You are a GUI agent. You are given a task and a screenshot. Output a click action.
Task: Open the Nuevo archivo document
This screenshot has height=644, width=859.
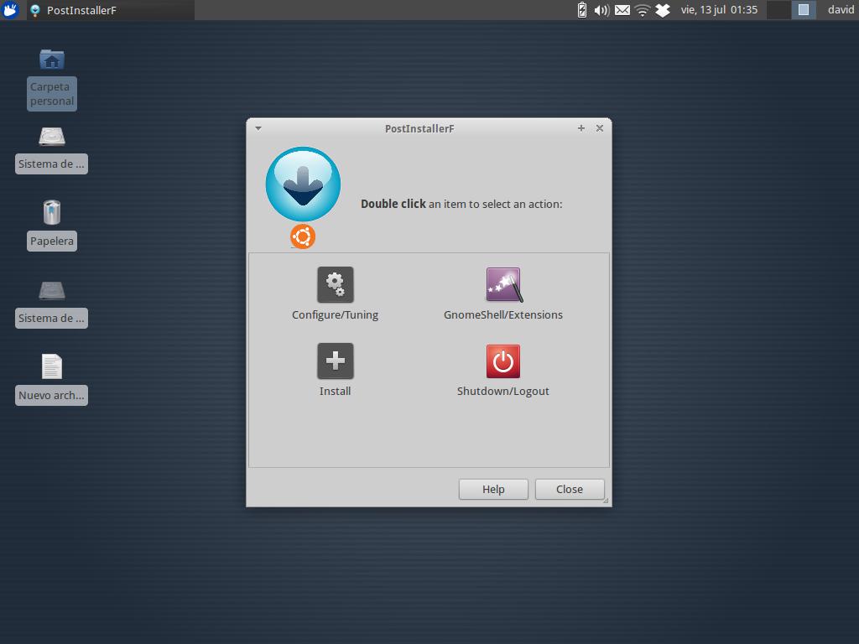pos(51,366)
